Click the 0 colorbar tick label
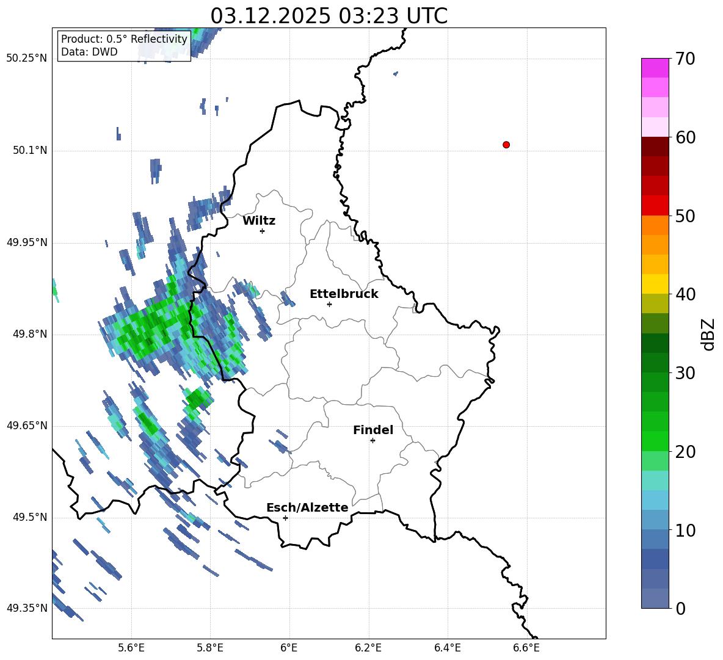Screen dimensions: 723x660 (681, 608)
